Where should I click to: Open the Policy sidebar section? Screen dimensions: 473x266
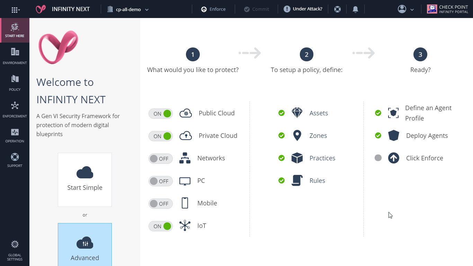[x=15, y=83]
